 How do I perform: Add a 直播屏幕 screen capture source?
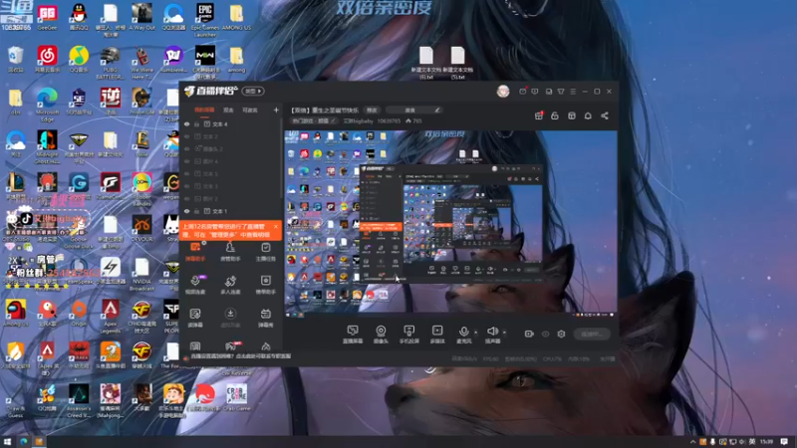353,335
